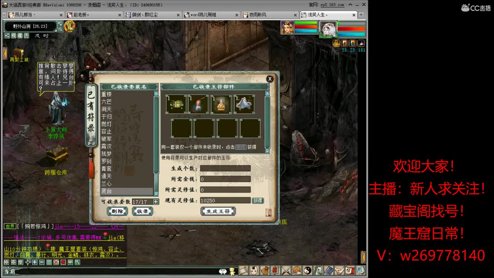Select the golden helmet jade talisman part
494x278 pixels.
click(221, 104)
